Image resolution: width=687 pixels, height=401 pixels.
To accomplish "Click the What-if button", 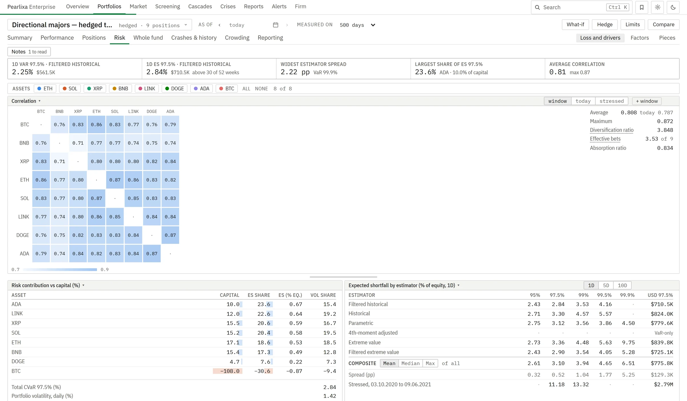I will pyautogui.click(x=575, y=25).
